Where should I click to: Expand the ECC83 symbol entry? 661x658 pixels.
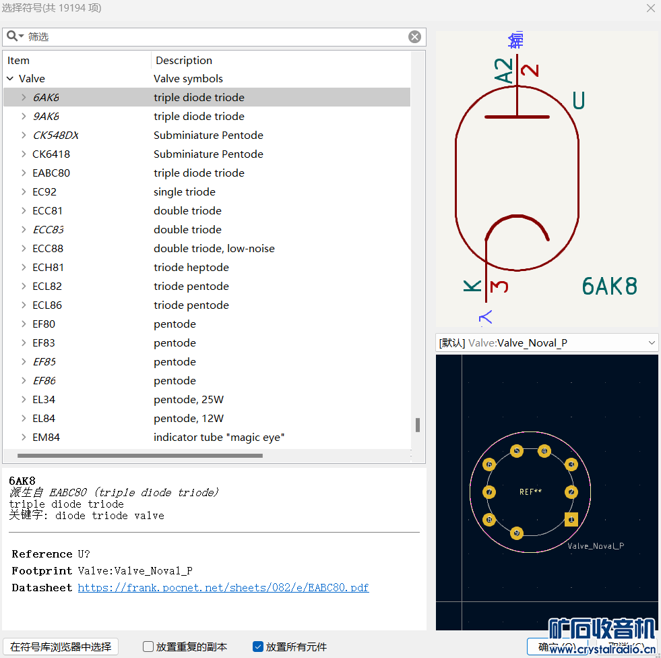coord(24,229)
